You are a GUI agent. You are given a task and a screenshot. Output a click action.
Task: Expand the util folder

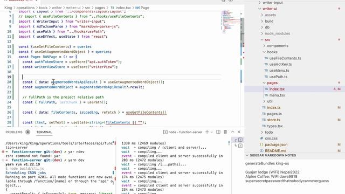pyautogui.click(x=264, y=101)
